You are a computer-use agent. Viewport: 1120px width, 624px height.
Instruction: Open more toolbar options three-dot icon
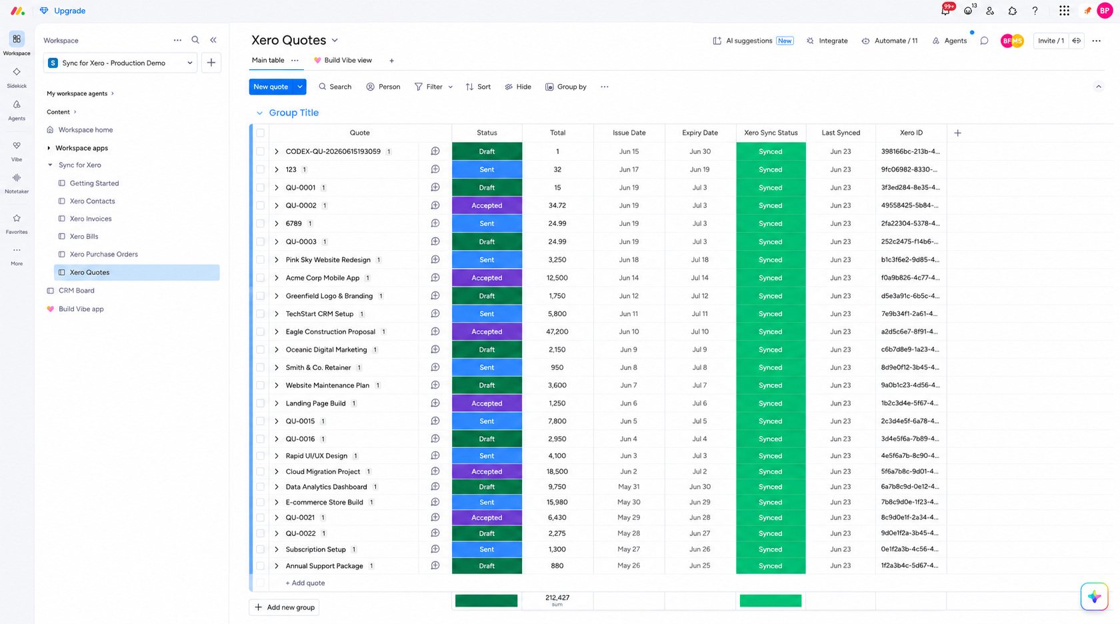pos(605,87)
